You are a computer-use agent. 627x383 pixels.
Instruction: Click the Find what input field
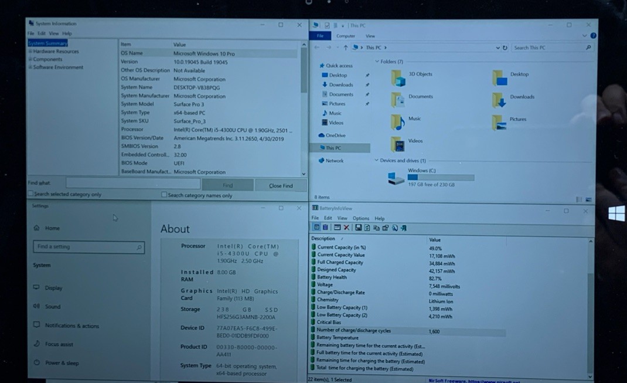[133, 184]
